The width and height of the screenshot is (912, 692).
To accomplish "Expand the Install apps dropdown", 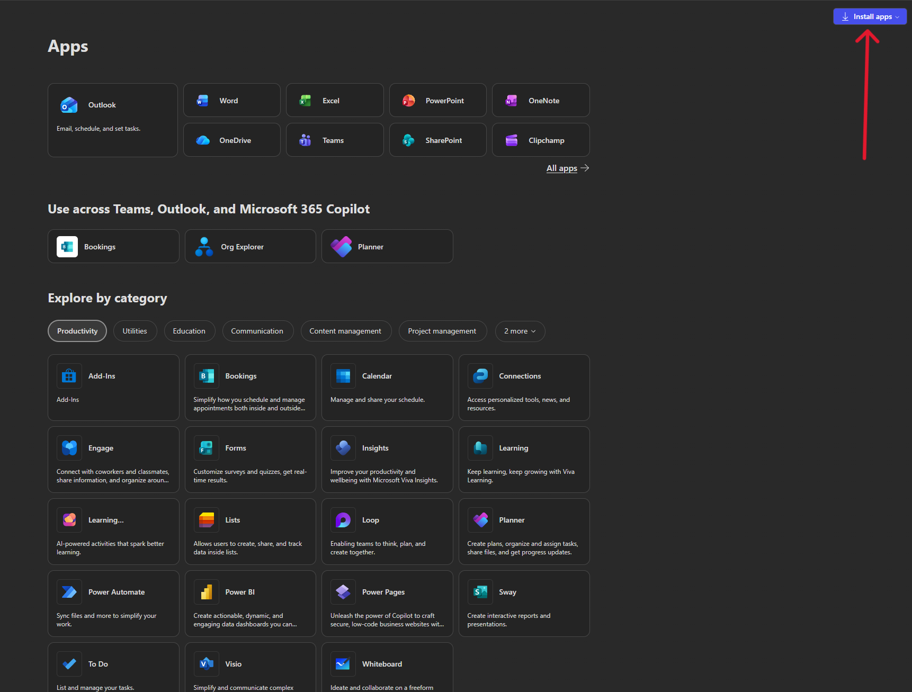I will [x=870, y=16].
